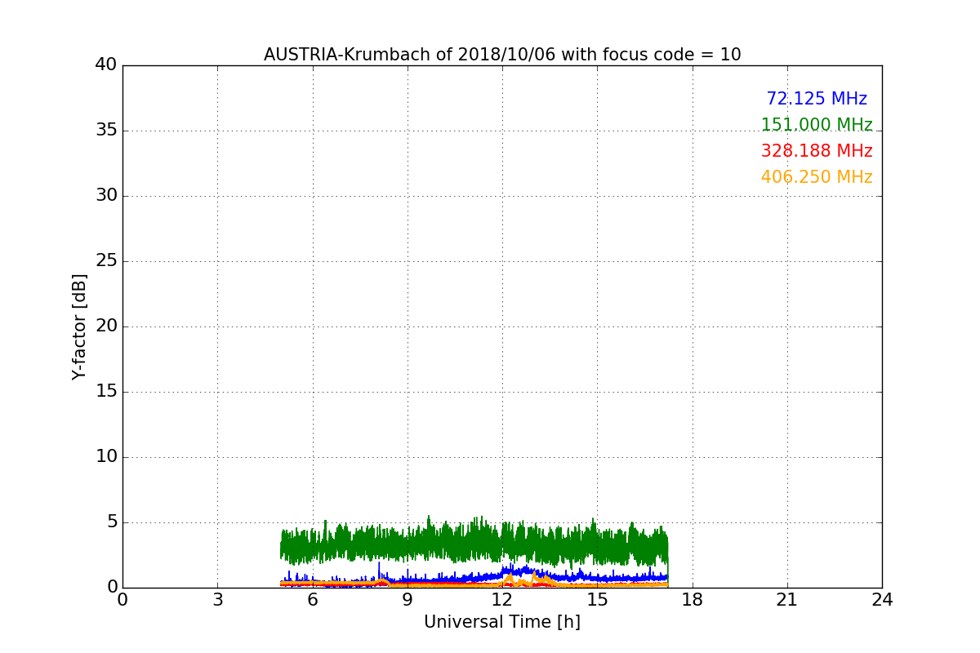Click the y-axis tick label '20'
The width and height of the screenshot is (980, 653).
pyautogui.click(x=106, y=326)
